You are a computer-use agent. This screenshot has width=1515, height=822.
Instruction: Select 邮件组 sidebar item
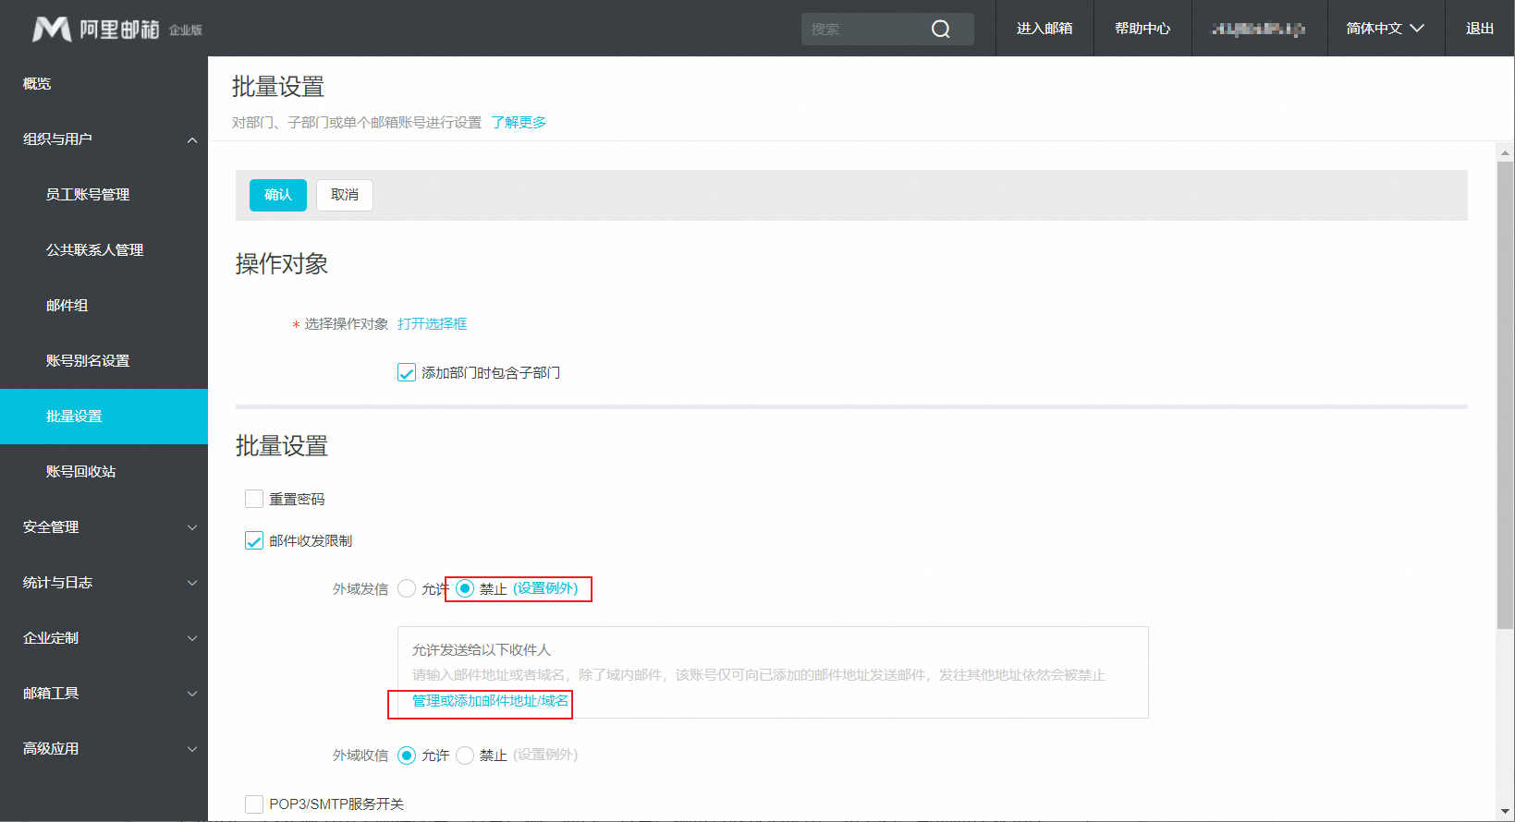click(x=104, y=306)
